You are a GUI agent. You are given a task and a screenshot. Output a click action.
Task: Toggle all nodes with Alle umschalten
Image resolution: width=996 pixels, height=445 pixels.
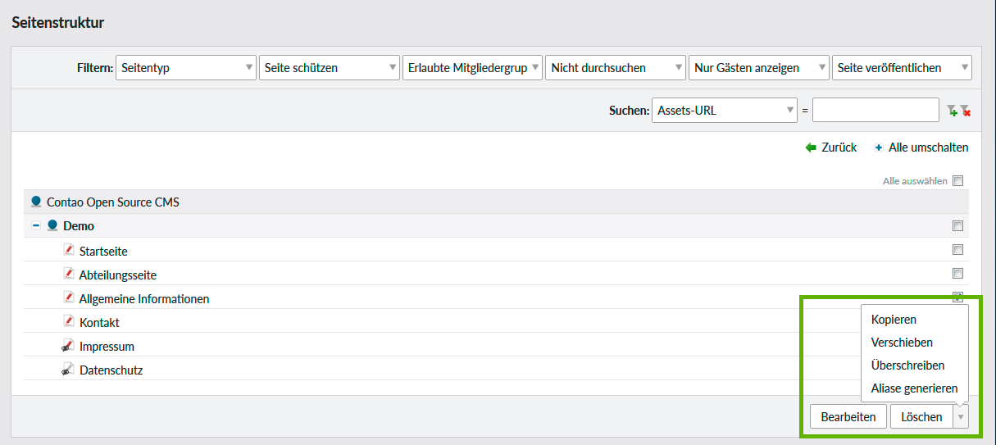pos(921,148)
